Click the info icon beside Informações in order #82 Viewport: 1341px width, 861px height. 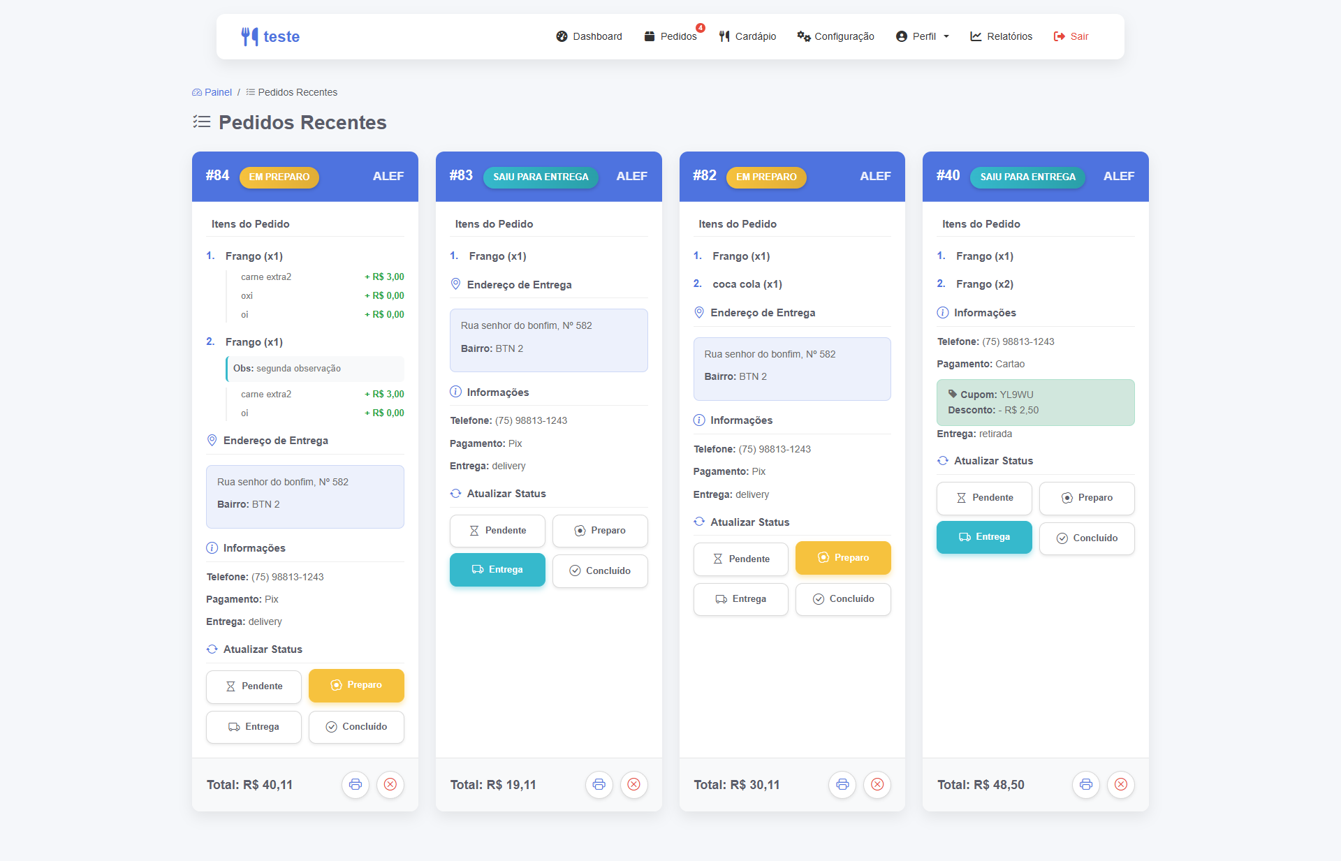(699, 420)
